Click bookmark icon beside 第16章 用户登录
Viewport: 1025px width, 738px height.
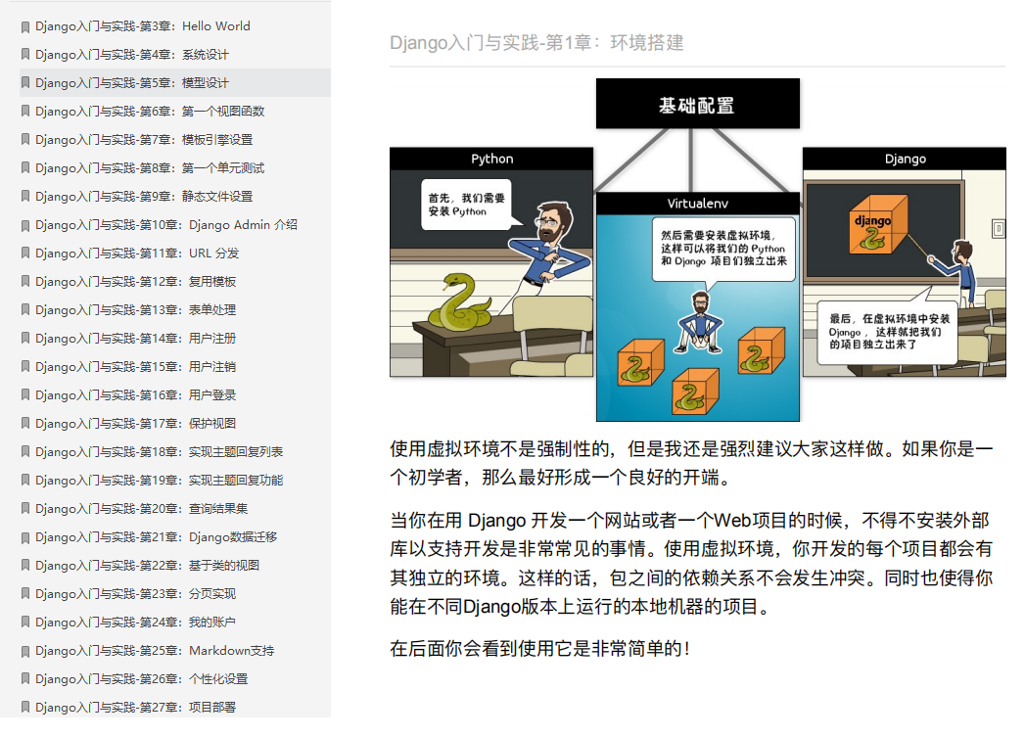(x=25, y=395)
